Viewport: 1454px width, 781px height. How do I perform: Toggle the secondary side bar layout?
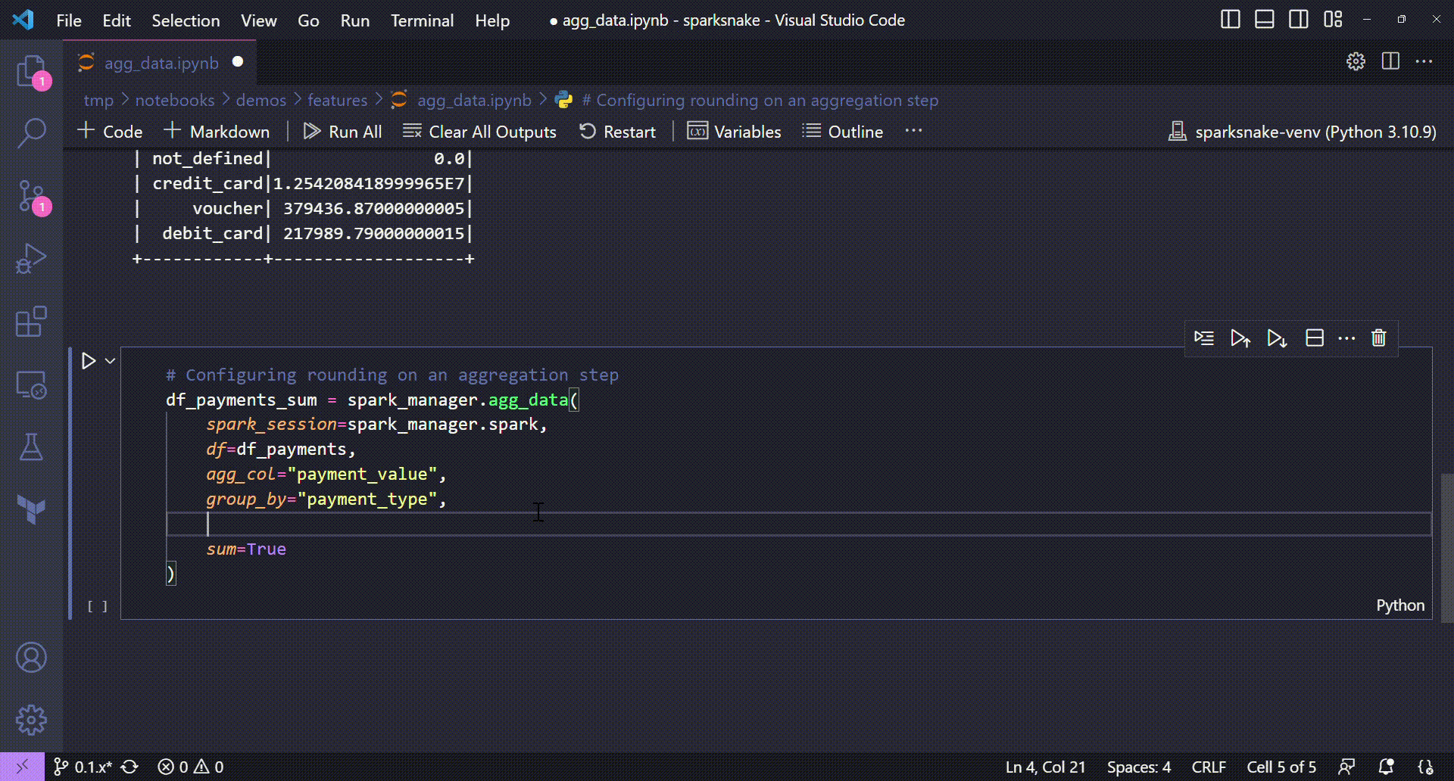[x=1299, y=20]
